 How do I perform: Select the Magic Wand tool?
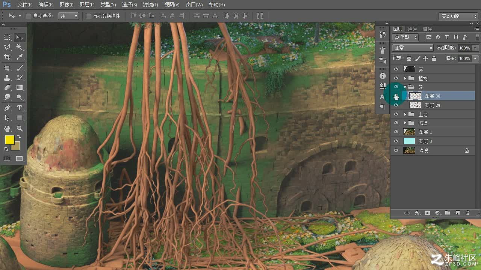pyautogui.click(x=20, y=47)
